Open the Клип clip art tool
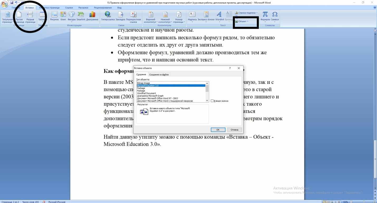377x203 pixels. coord(63,16)
